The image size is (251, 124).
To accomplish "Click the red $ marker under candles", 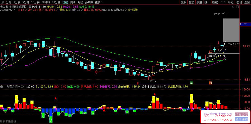I will coord(138,83).
